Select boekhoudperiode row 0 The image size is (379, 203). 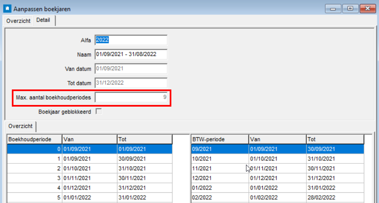tap(89, 149)
